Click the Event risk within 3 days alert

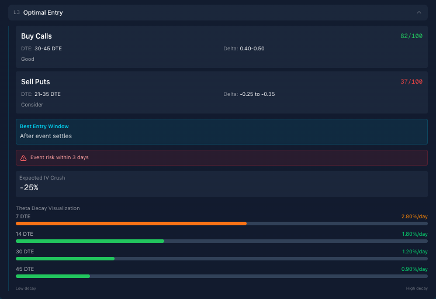click(222, 158)
